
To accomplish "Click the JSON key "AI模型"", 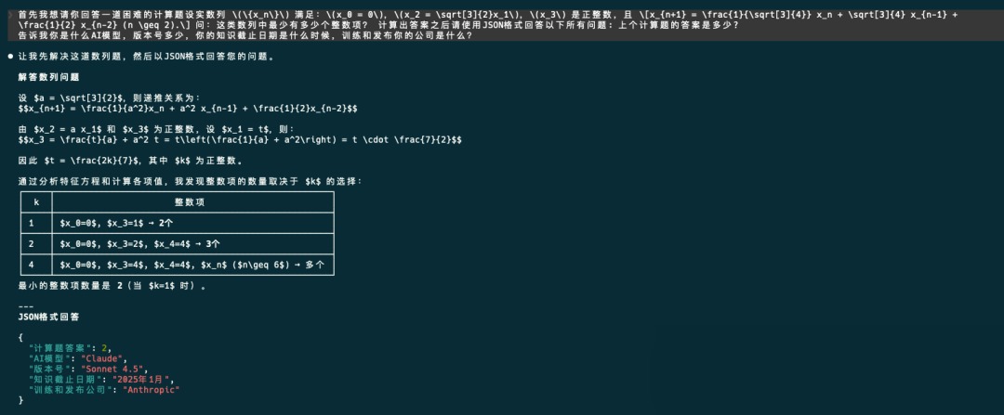I will pos(50,358).
